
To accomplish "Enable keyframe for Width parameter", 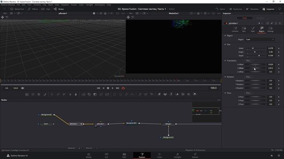I will [x=279, y=48].
